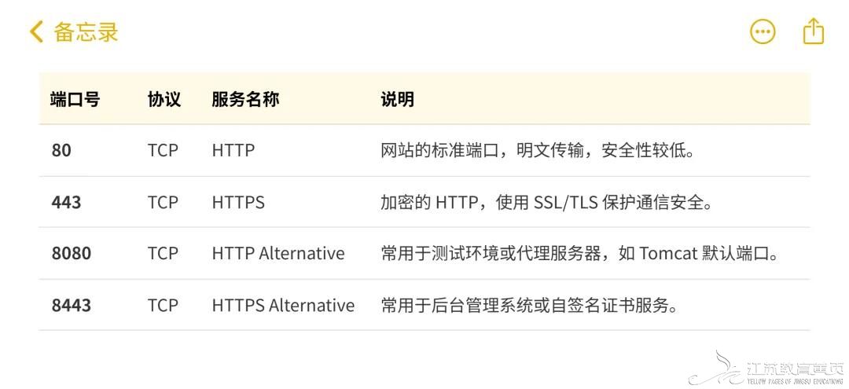Select the 说明 column header

[x=397, y=100]
